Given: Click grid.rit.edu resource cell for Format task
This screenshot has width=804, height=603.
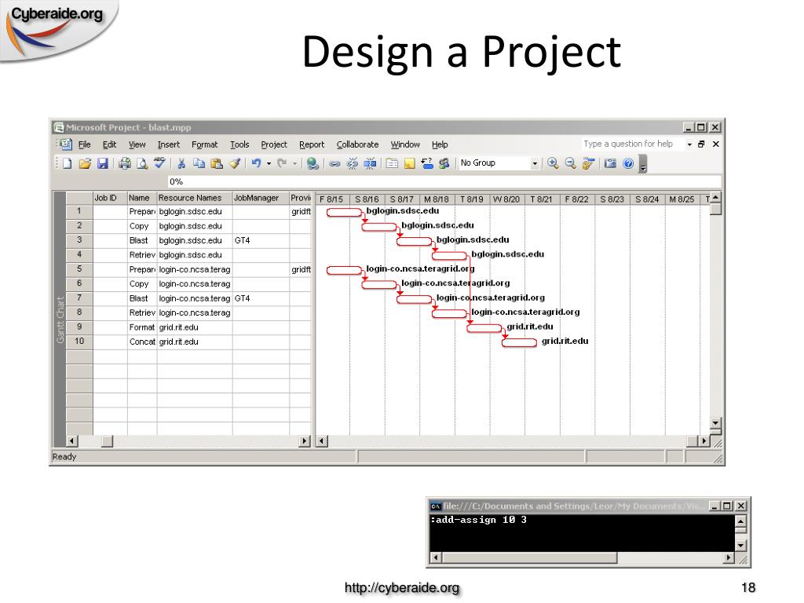Looking at the screenshot, I should pyautogui.click(x=195, y=327).
